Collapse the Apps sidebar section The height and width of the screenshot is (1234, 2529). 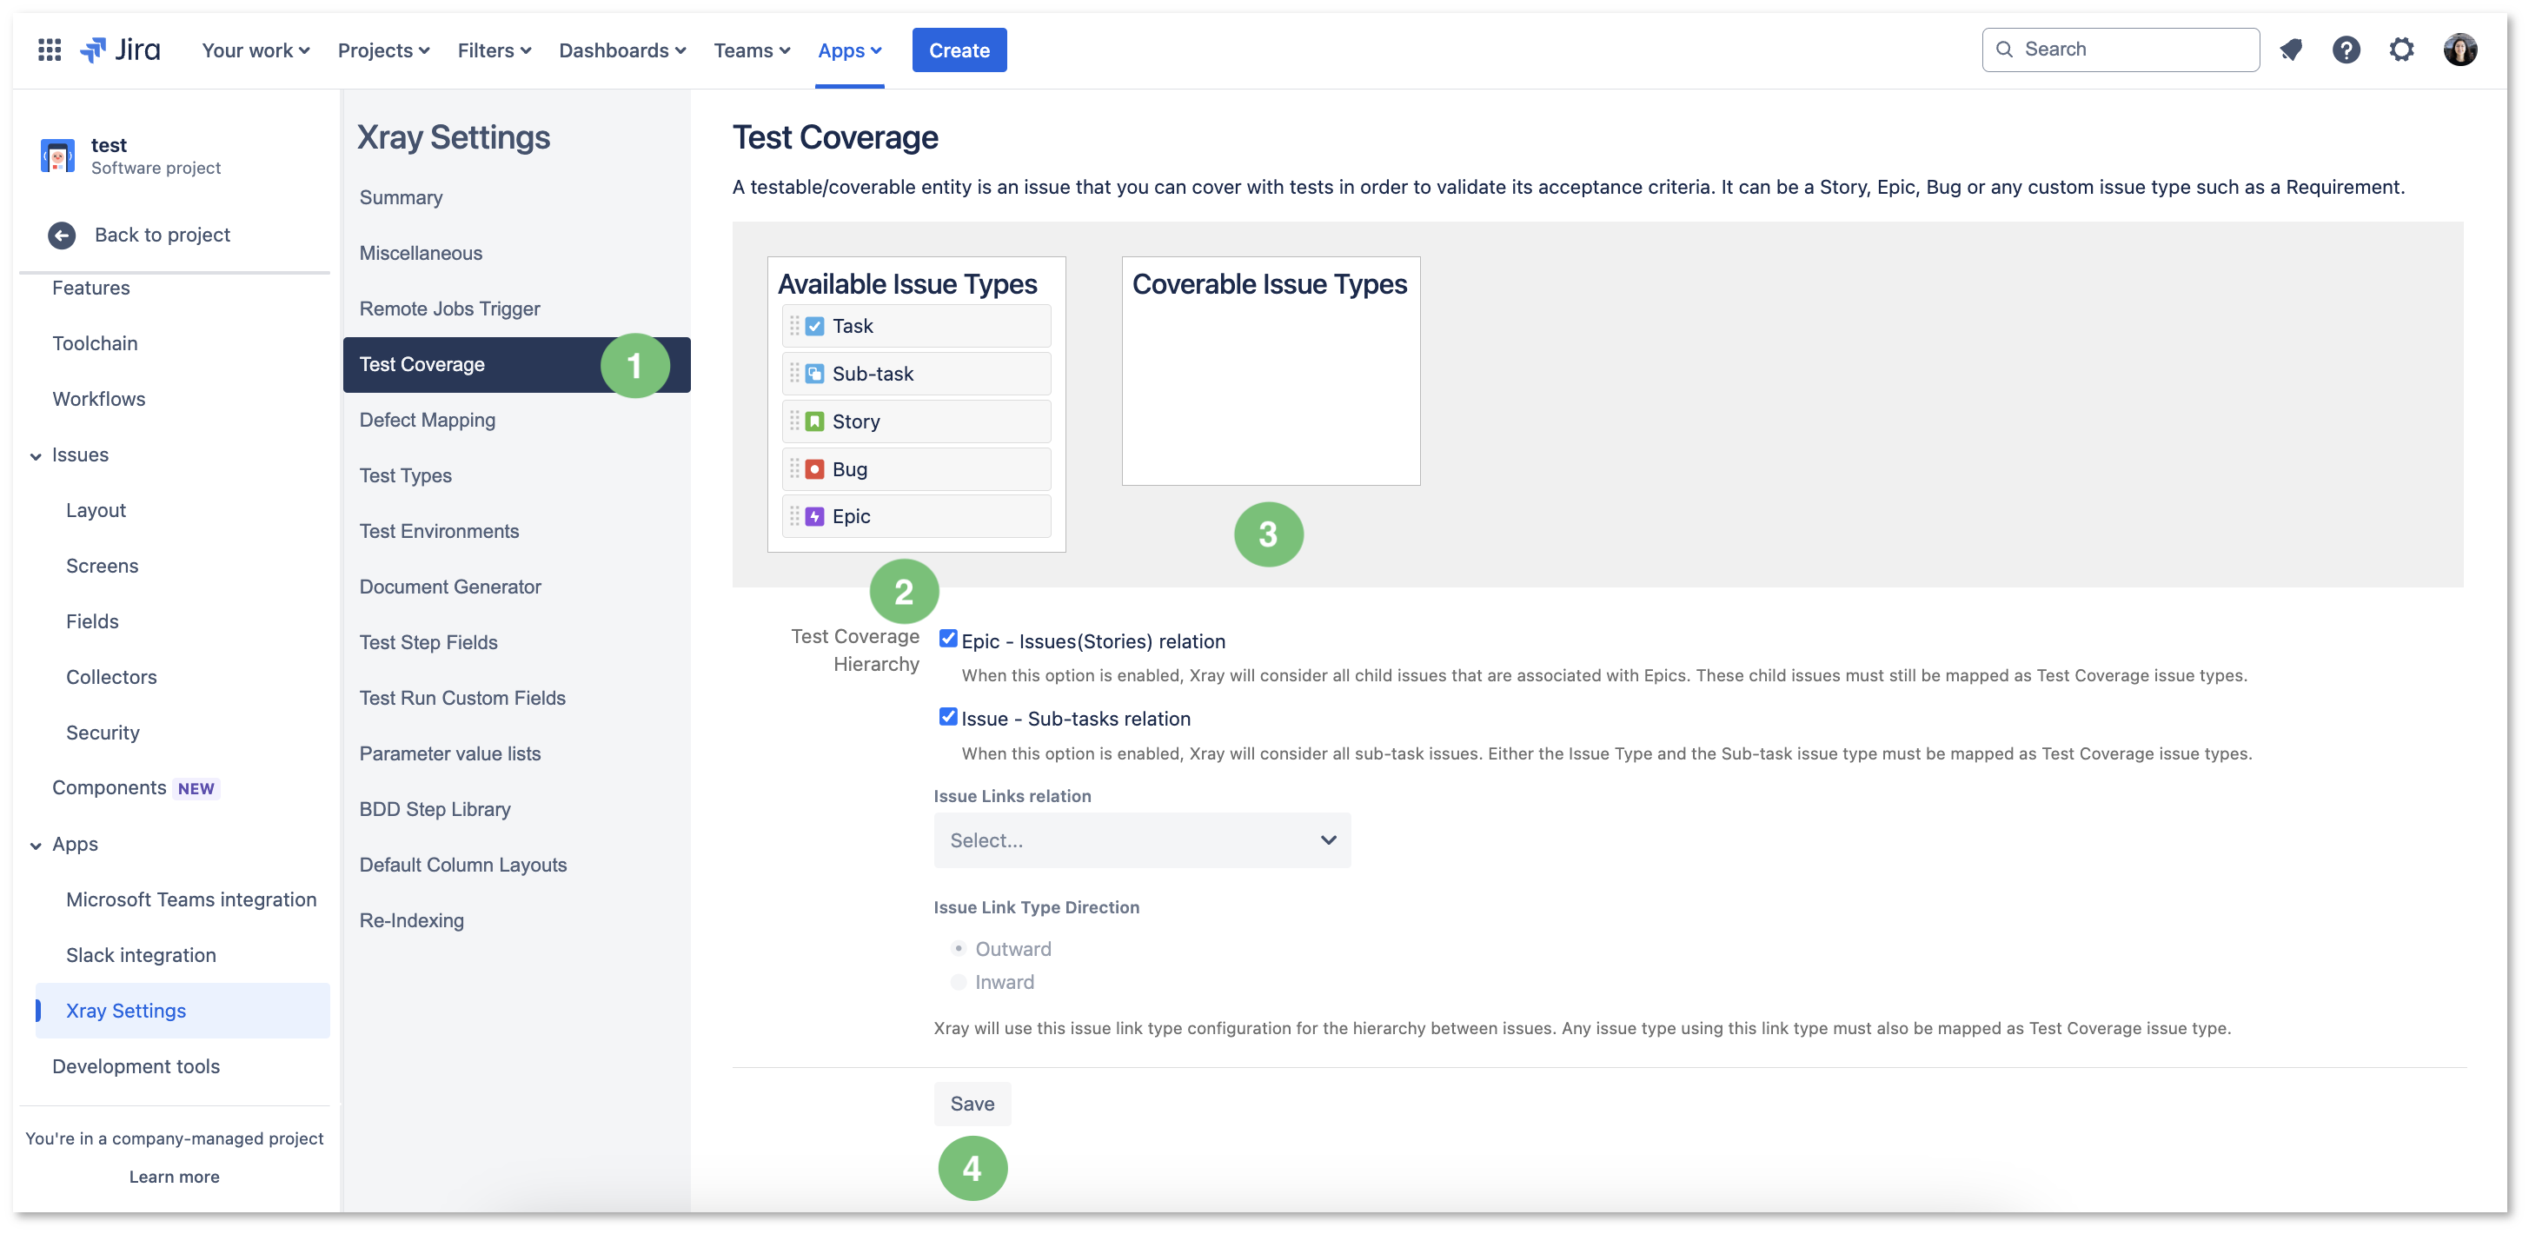(36, 846)
